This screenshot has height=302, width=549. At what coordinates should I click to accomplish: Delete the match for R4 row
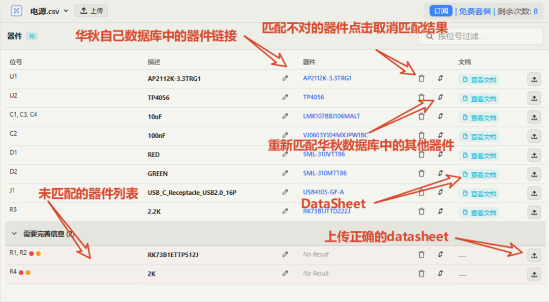click(x=421, y=274)
